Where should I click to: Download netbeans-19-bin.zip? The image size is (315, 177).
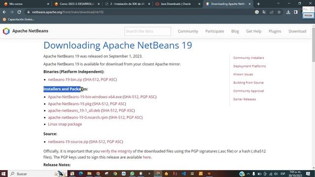pos(65,80)
